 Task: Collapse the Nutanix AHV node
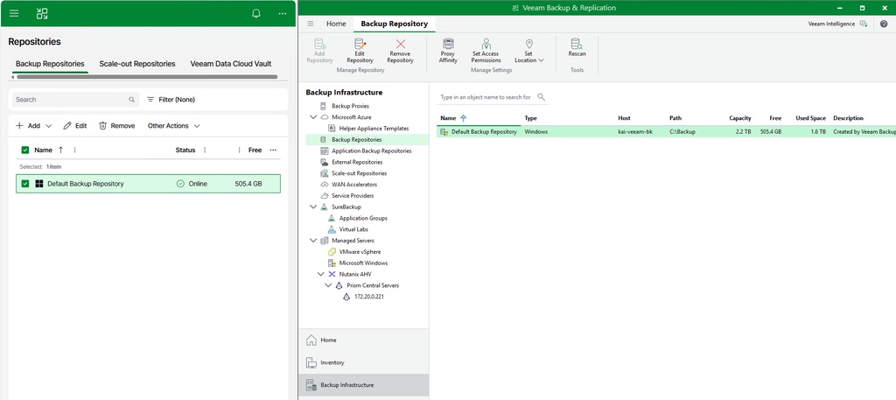(x=320, y=274)
